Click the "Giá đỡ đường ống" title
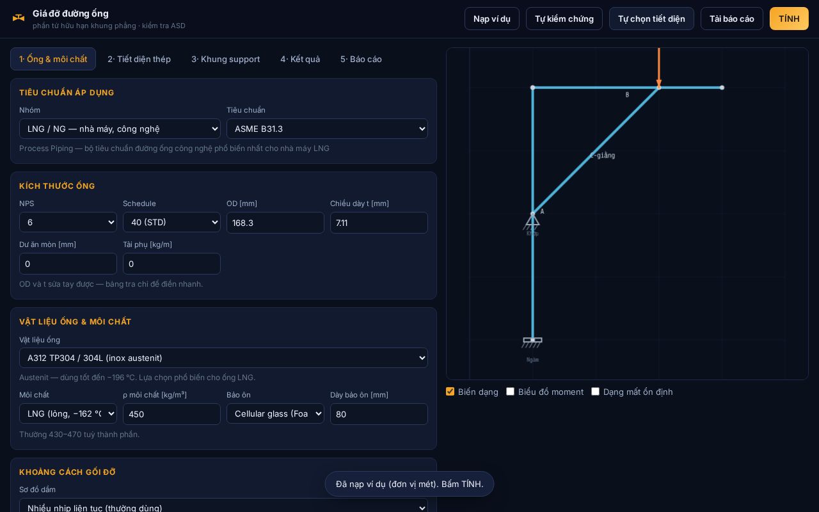This screenshot has height=512, width=819. 70,13
